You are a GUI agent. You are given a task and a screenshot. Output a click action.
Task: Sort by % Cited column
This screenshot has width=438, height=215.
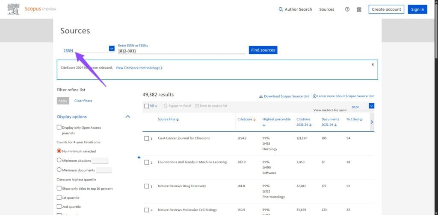pyautogui.click(x=355, y=119)
